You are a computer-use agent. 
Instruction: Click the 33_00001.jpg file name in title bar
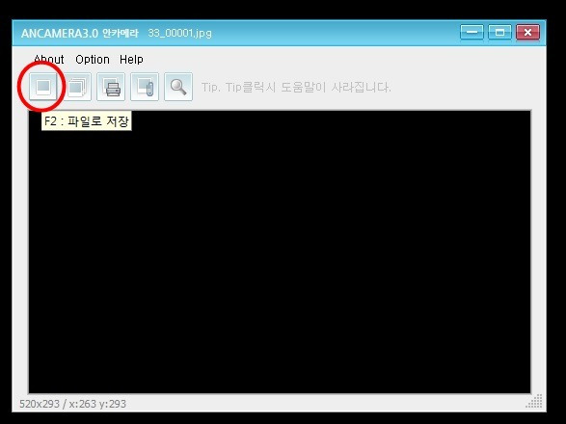[179, 33]
